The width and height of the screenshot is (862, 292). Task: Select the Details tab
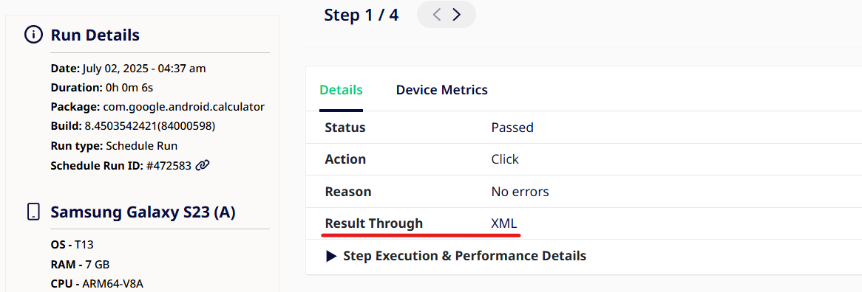(341, 90)
